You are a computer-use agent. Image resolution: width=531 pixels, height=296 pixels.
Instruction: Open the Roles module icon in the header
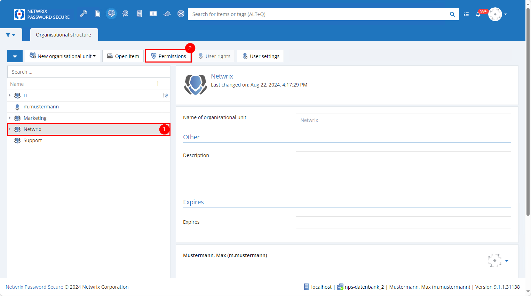[125, 14]
